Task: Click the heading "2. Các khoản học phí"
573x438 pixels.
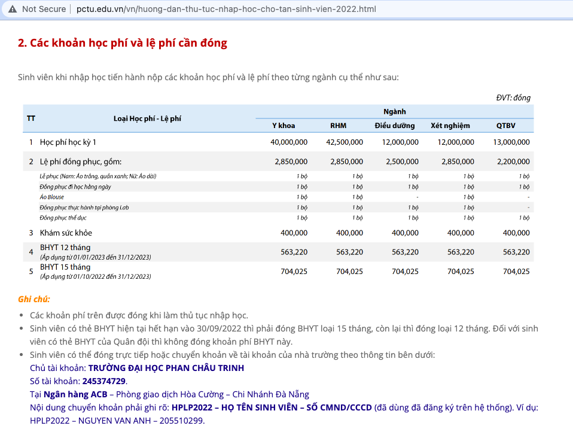Action: coord(123,43)
